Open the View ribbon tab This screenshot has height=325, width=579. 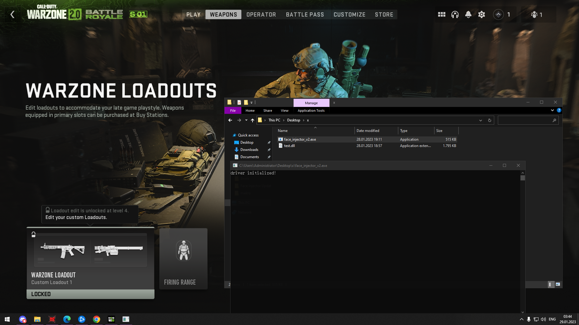[x=285, y=111]
